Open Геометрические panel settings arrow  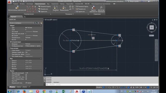51,14
